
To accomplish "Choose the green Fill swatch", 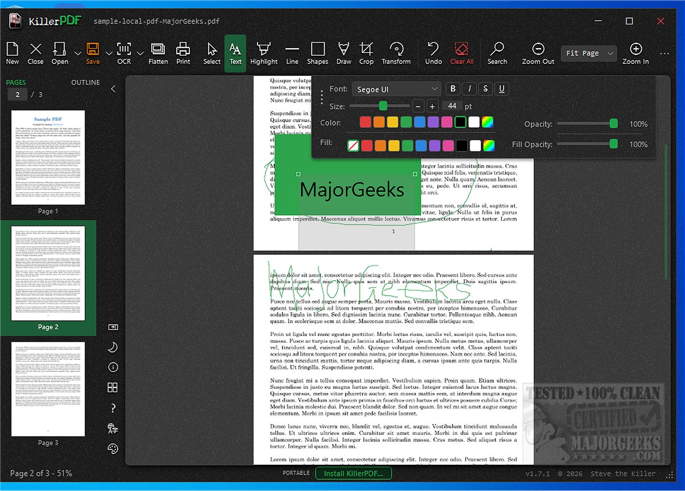I will click(x=408, y=146).
